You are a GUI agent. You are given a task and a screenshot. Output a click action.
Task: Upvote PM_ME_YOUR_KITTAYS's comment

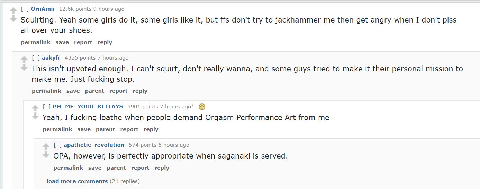[x=35, y=108]
